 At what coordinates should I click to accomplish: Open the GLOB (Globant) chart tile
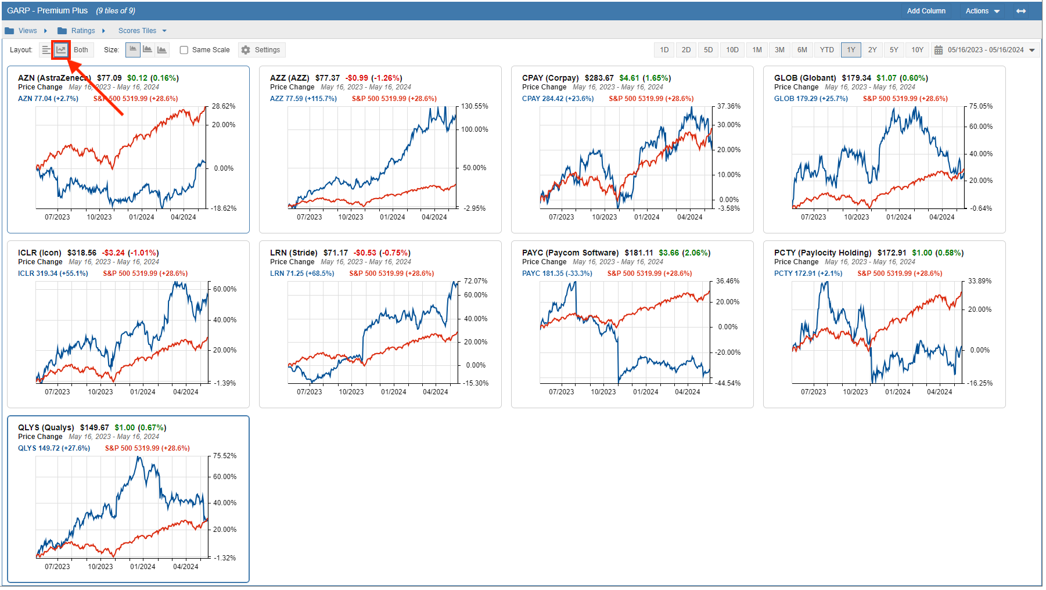coord(885,149)
